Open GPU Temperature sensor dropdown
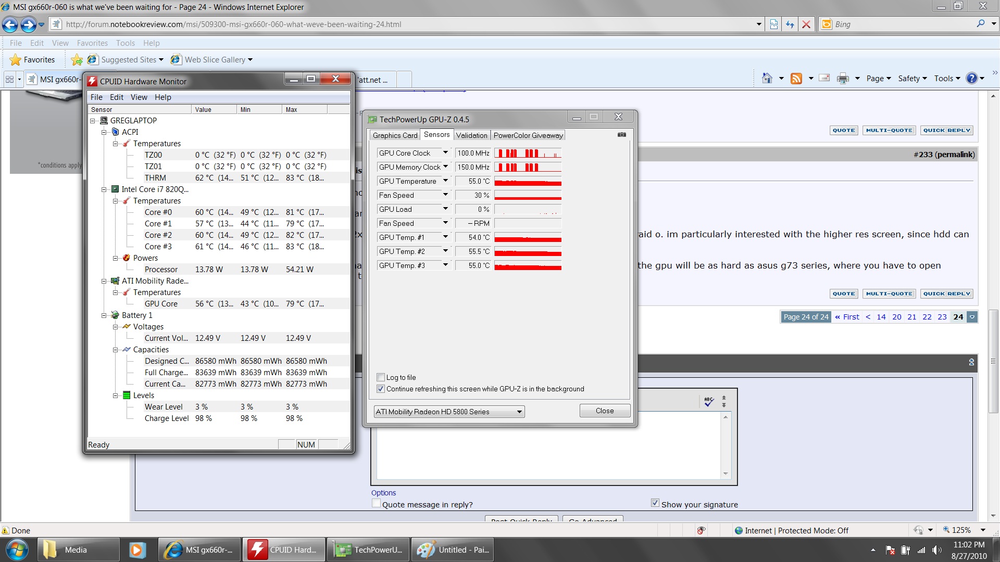Viewport: 1000px width, 562px height. click(x=445, y=181)
